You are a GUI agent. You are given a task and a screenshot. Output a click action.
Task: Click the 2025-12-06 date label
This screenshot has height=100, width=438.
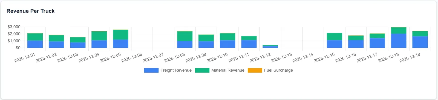click(132, 57)
